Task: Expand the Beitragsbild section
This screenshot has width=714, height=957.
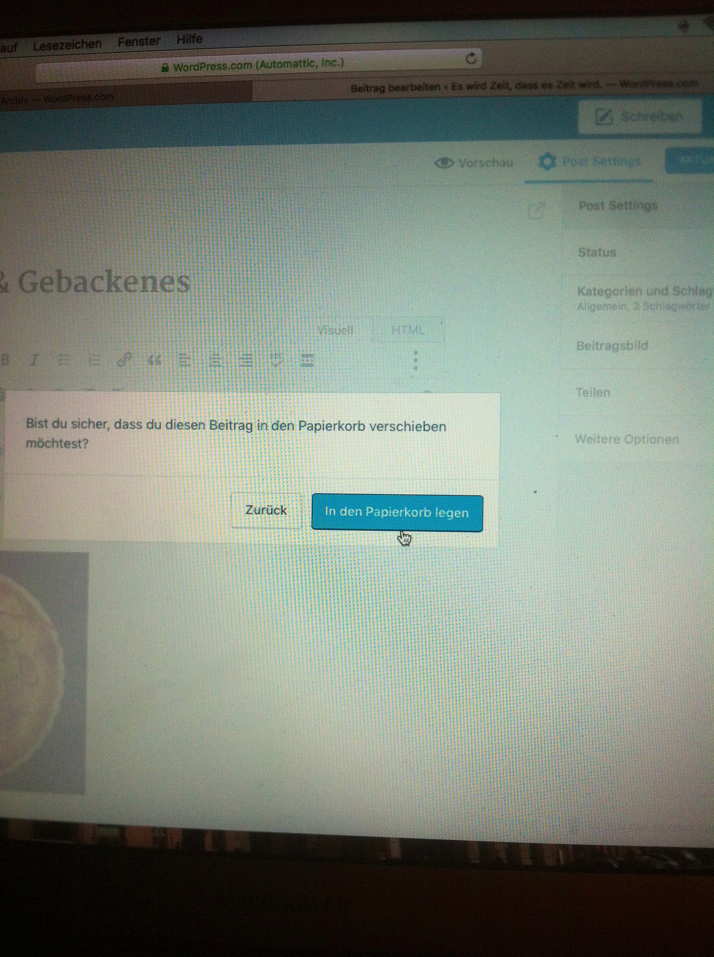Action: point(611,346)
